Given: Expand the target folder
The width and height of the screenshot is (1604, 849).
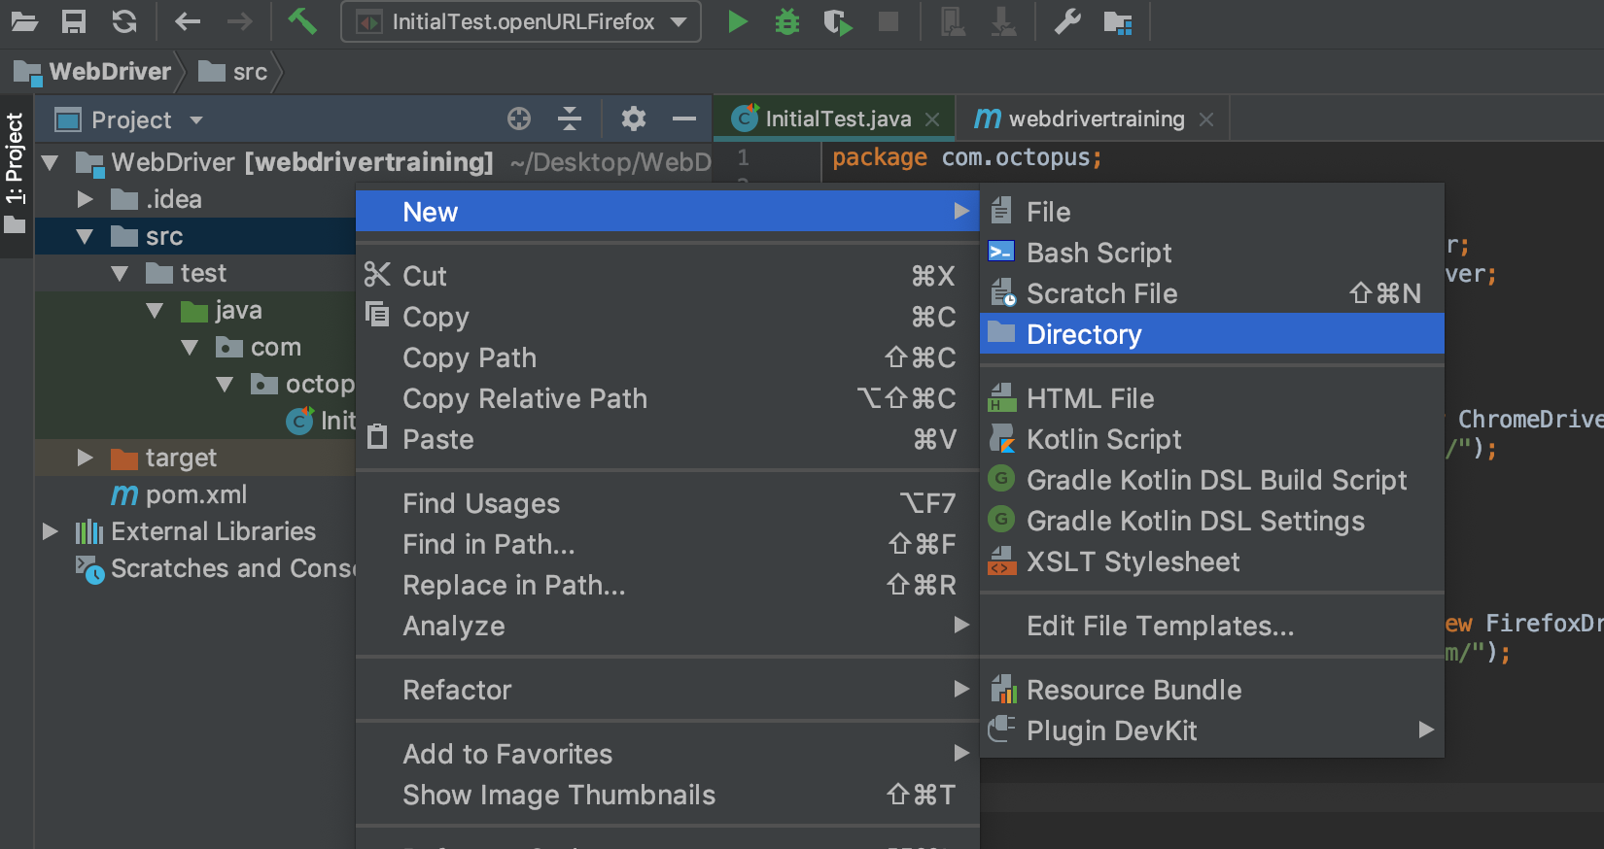Looking at the screenshot, I should pos(86,458).
